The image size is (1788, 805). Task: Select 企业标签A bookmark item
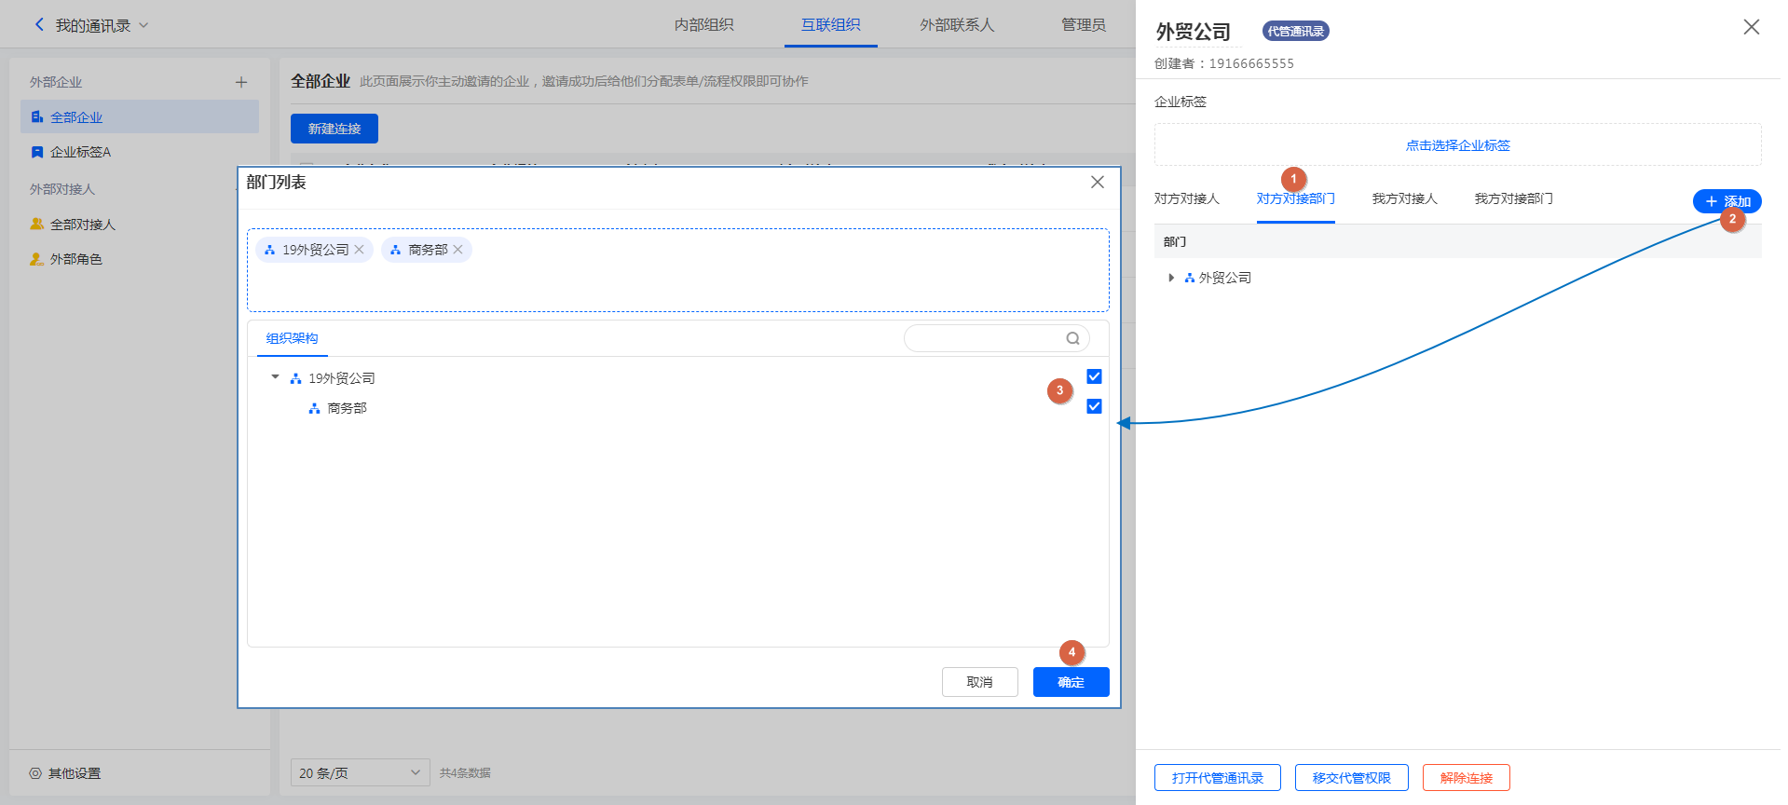(x=80, y=152)
